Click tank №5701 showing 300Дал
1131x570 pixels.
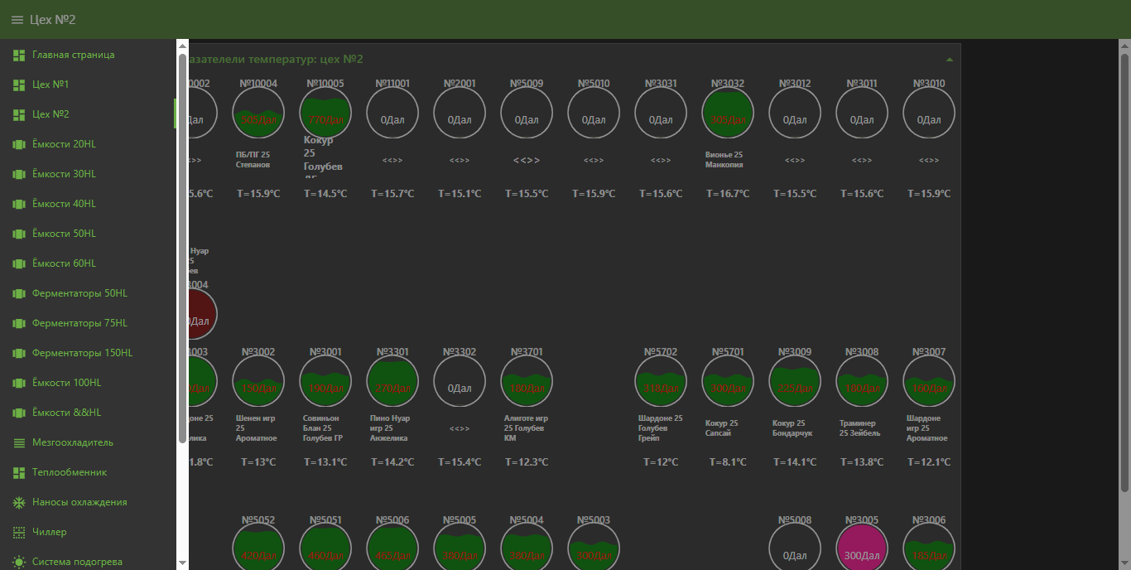[x=727, y=382]
